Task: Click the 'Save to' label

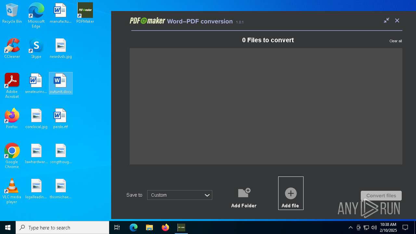Action: click(134, 195)
